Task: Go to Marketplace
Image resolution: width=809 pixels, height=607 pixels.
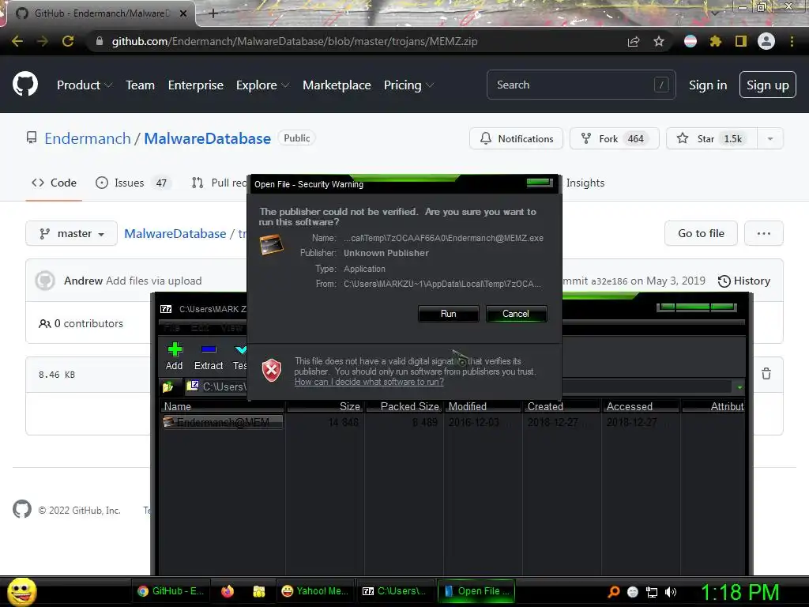Action: click(x=337, y=85)
